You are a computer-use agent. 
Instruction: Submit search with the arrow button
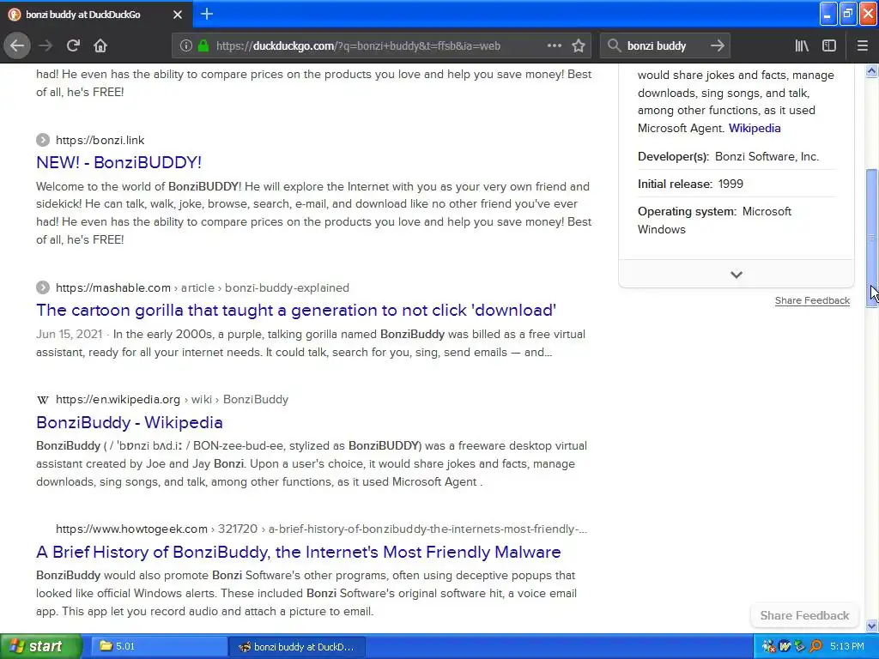[717, 45]
